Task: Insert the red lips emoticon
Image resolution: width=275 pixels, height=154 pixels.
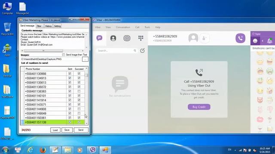Action: pos(260,120)
